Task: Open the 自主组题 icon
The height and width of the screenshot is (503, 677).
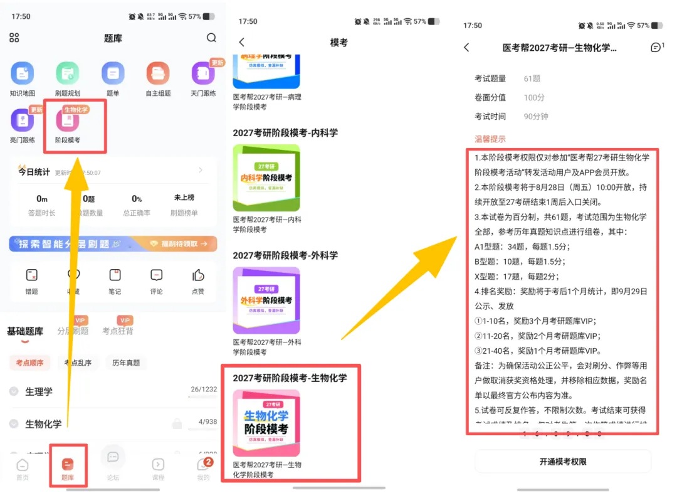Action: point(158,73)
